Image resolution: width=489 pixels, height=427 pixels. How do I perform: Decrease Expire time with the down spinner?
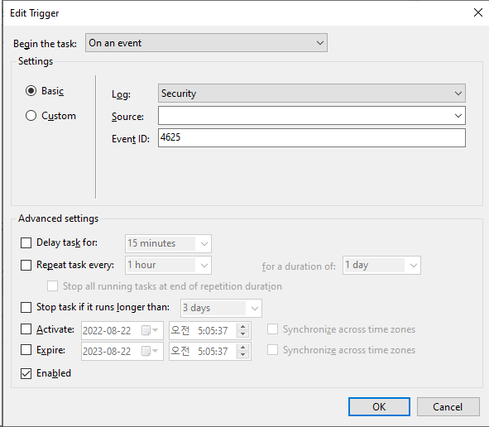pos(243,355)
